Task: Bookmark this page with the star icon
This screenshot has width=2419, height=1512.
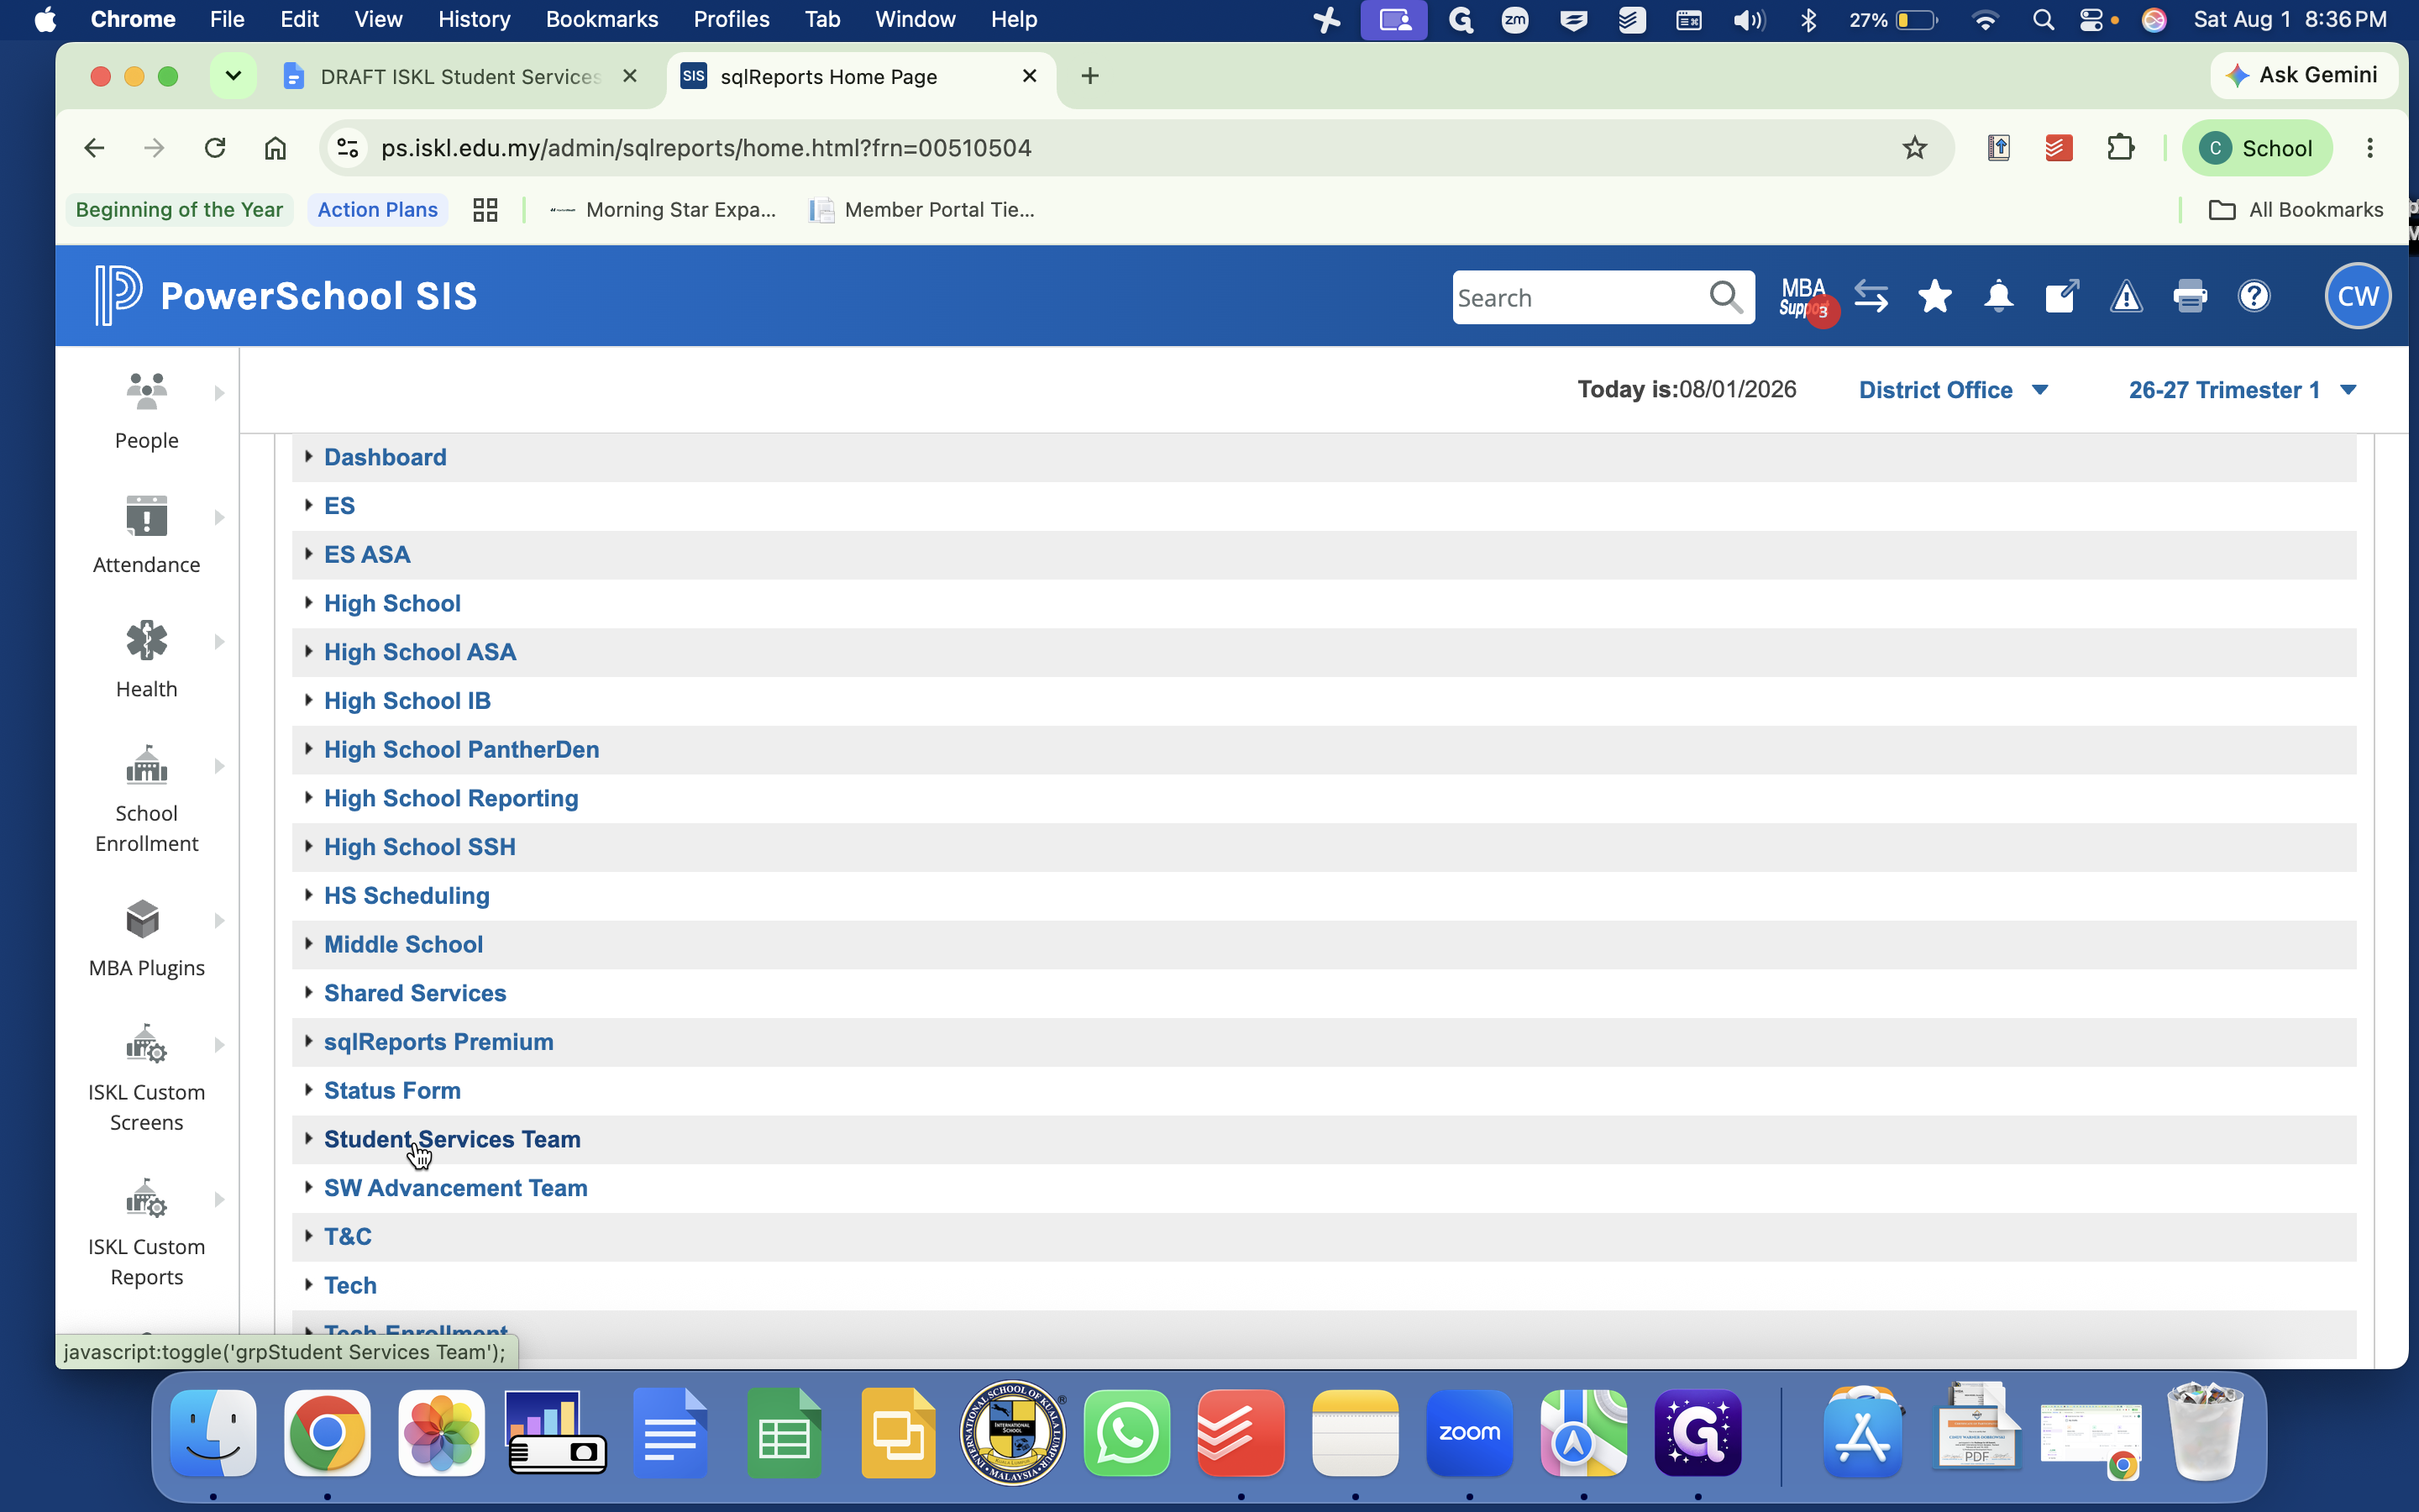Action: (1914, 148)
